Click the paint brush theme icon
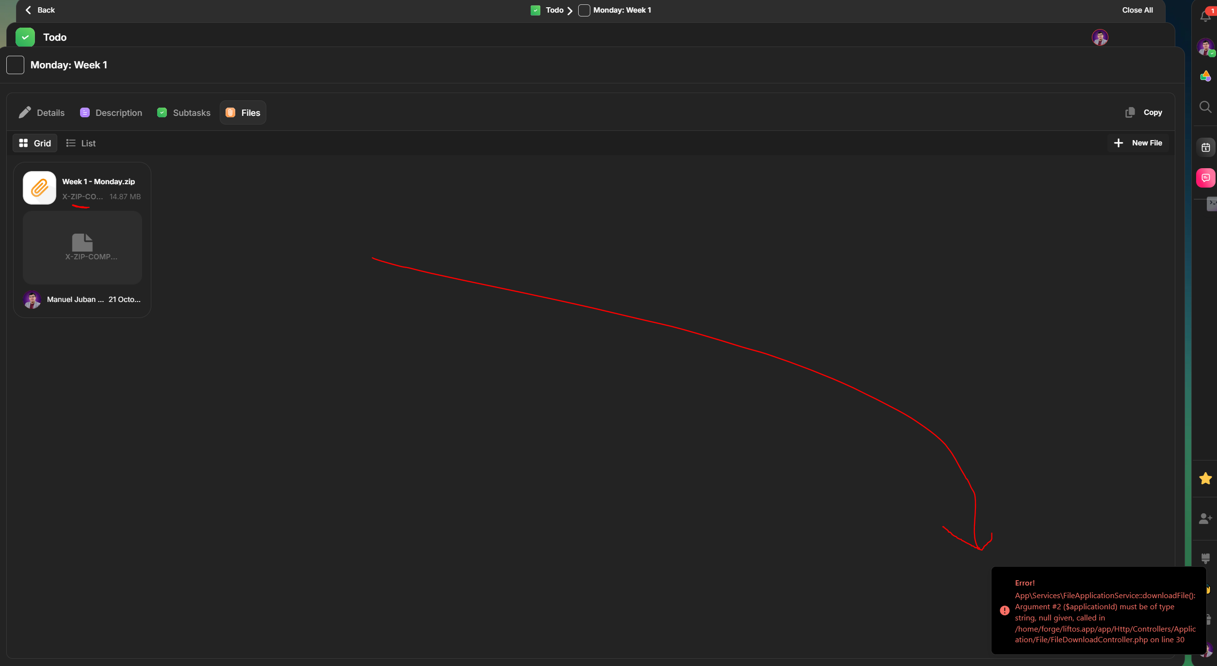 pyautogui.click(x=1205, y=558)
